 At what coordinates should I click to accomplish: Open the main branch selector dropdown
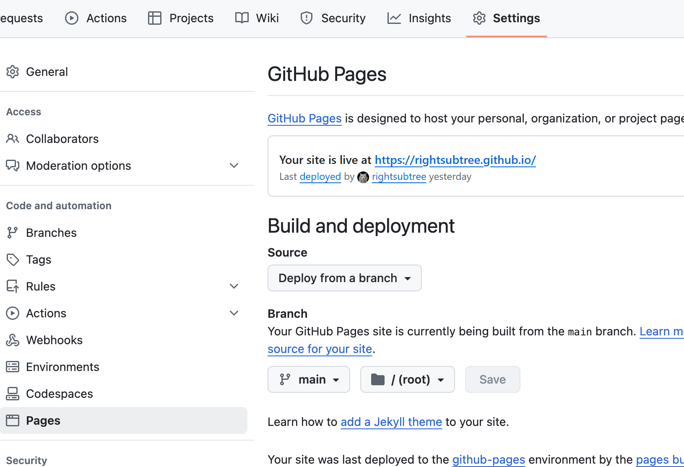click(x=309, y=379)
